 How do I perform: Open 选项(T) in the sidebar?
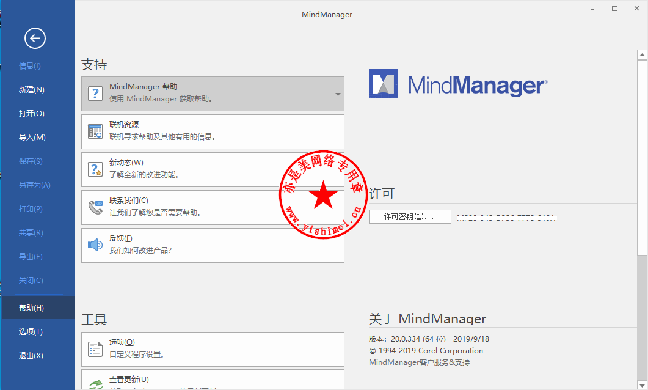[31, 332]
